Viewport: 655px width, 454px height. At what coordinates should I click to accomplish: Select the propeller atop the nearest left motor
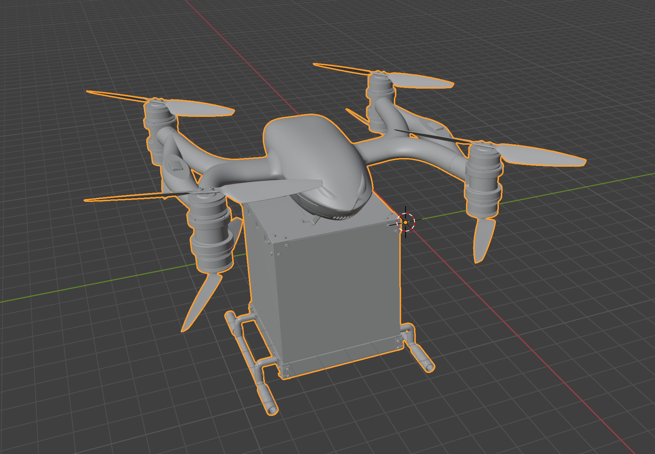[203, 190]
